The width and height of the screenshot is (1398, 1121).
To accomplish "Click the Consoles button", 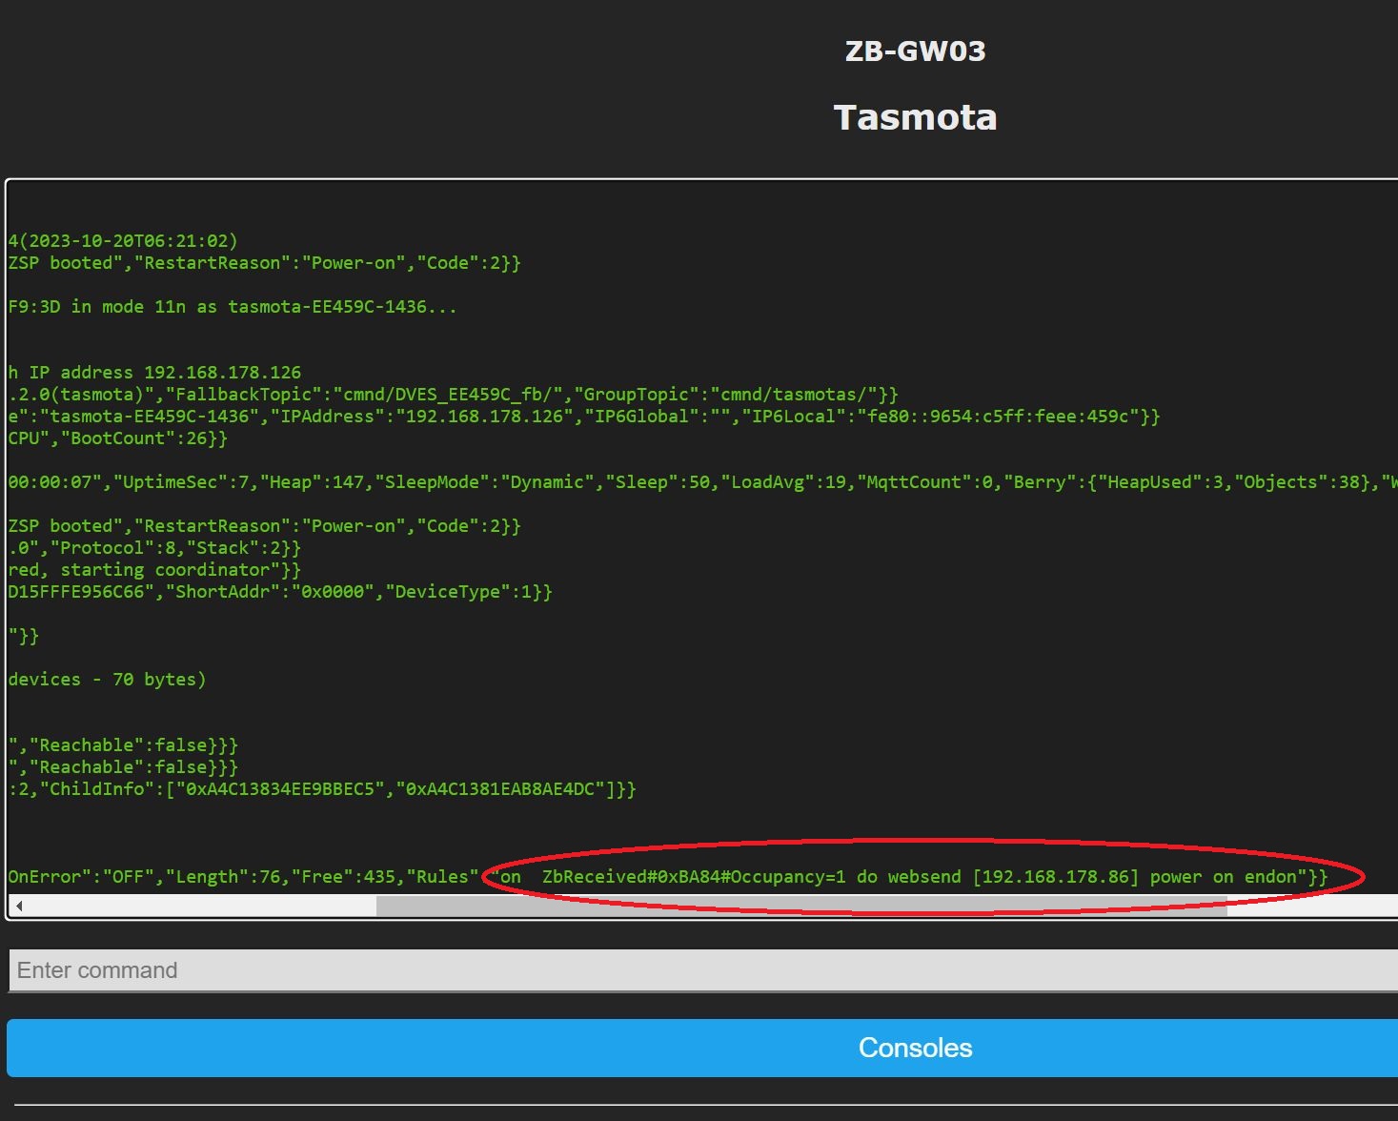I will pyautogui.click(x=702, y=1048).
